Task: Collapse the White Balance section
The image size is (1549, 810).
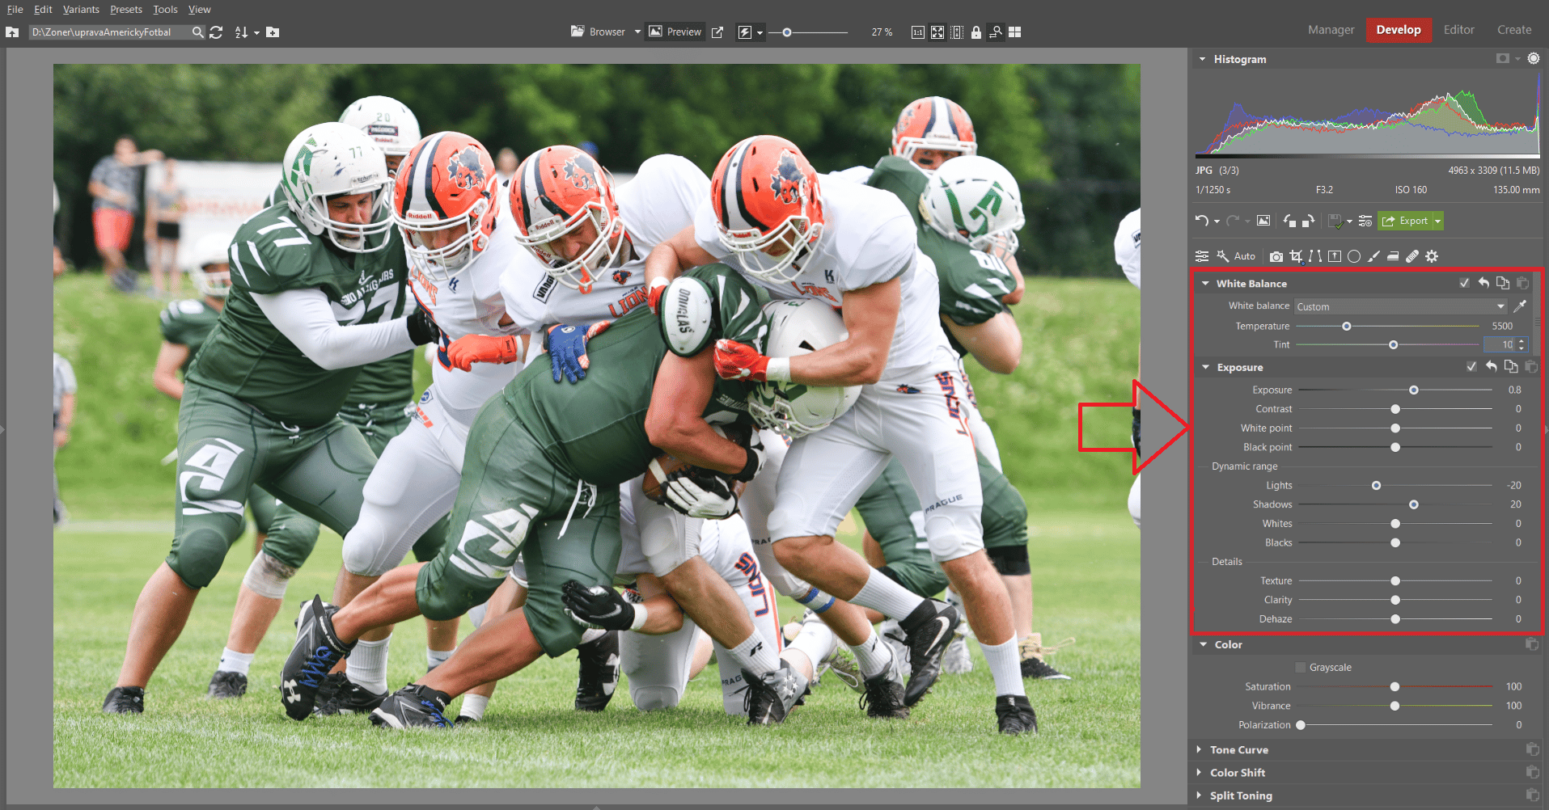Action: [x=1205, y=284]
